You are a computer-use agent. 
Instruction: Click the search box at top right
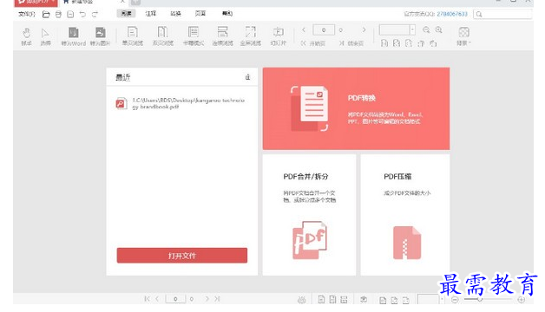(x=502, y=14)
